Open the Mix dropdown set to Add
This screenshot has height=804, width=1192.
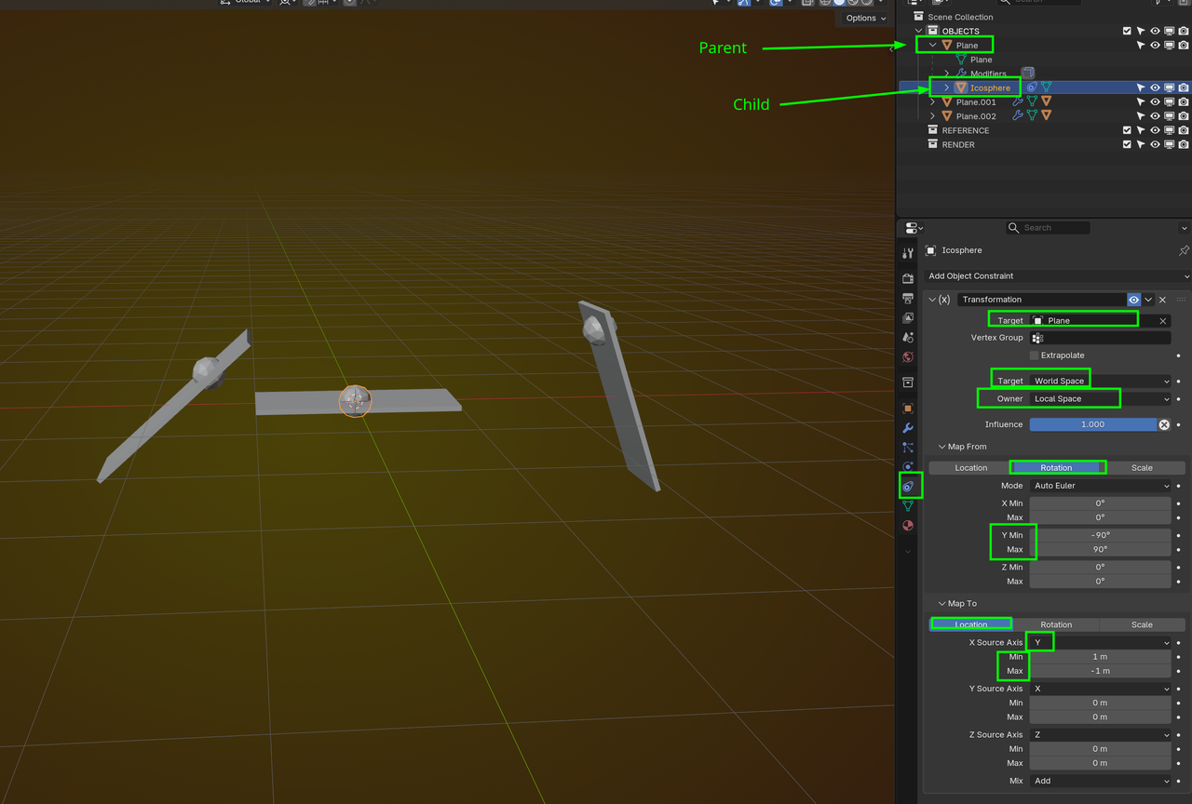[x=1100, y=781]
